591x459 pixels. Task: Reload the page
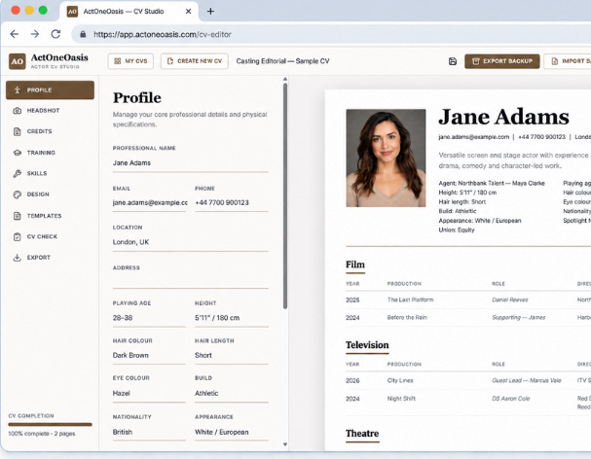tap(55, 34)
